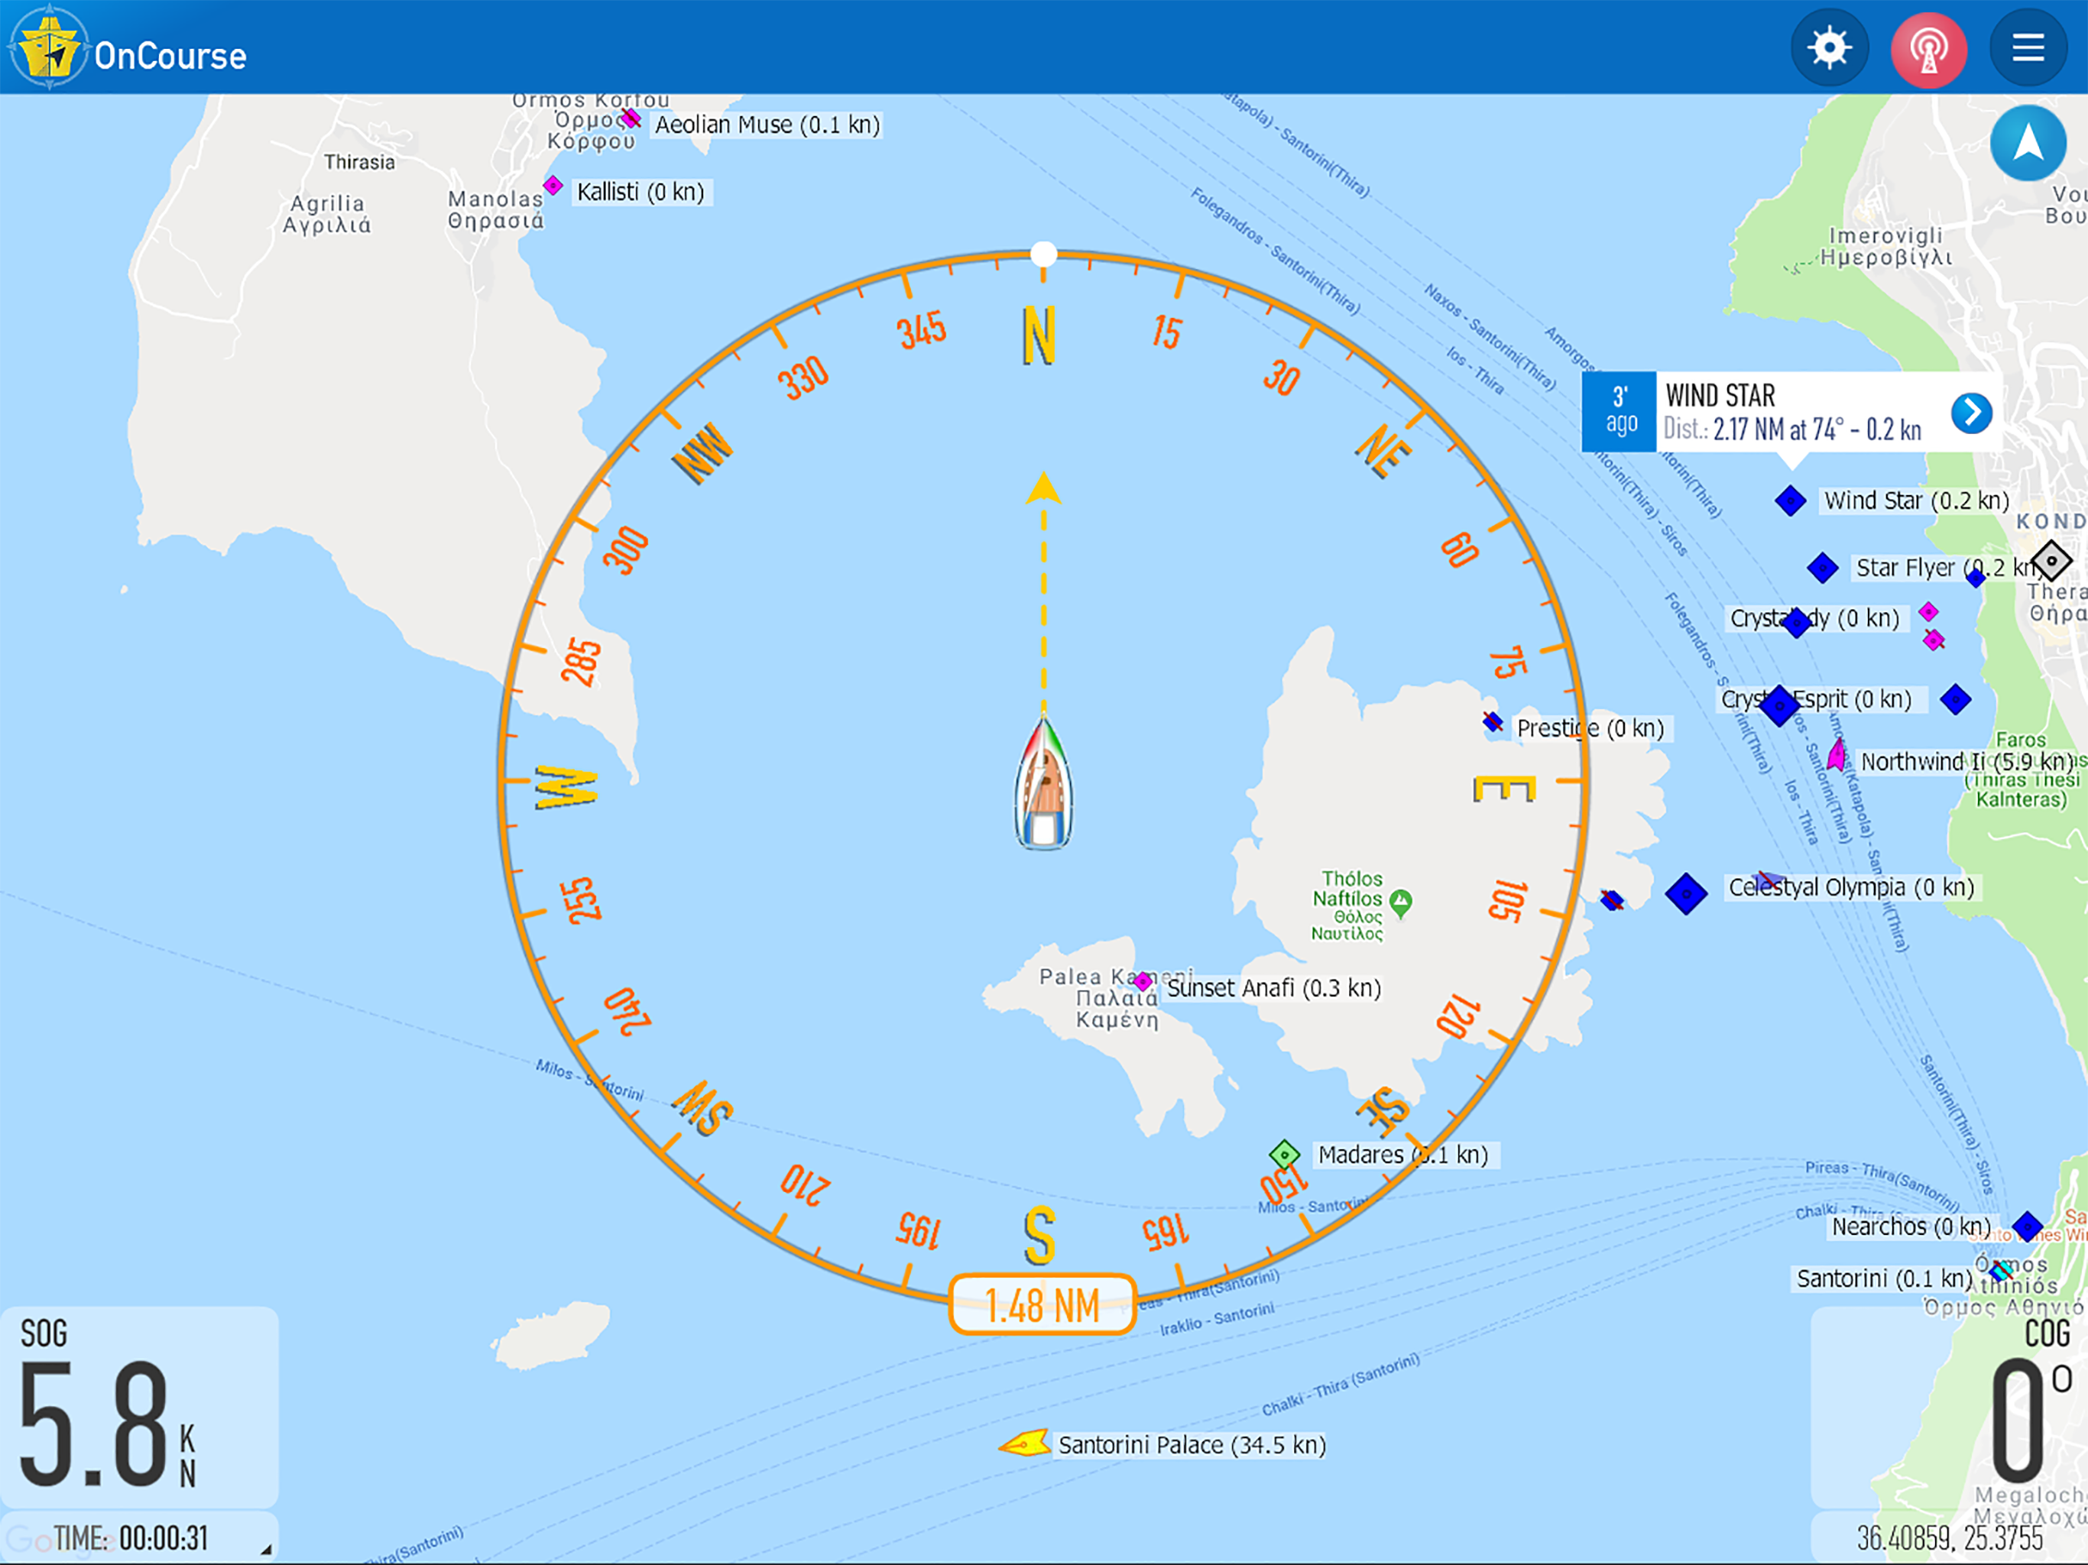Image resolution: width=2088 pixels, height=1565 pixels.
Task: Grab the white compass bearing handle at north
Action: coord(1043,254)
